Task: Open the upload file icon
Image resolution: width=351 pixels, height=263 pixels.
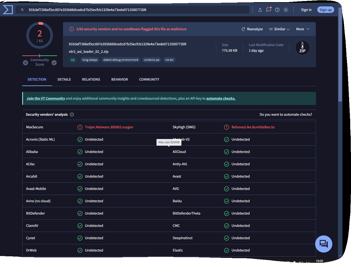Action: pos(260,10)
